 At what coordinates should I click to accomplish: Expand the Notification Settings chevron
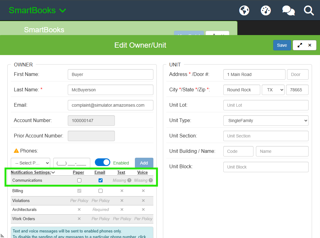[53, 173]
